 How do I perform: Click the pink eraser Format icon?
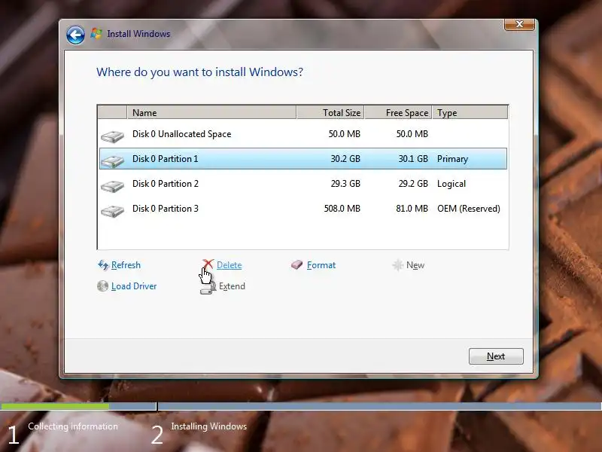(x=296, y=265)
